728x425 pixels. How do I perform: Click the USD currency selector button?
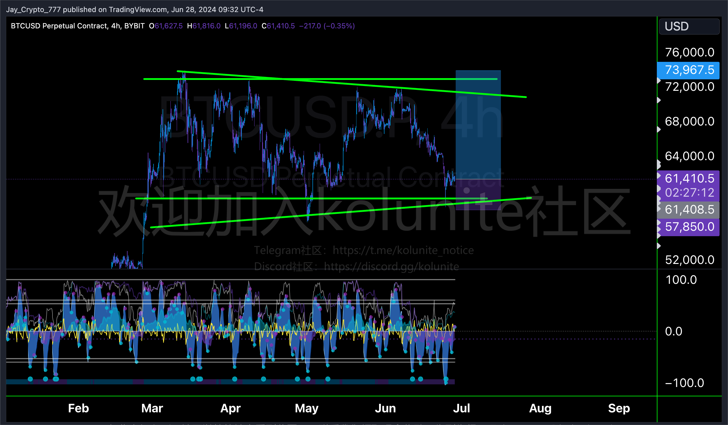pos(689,27)
